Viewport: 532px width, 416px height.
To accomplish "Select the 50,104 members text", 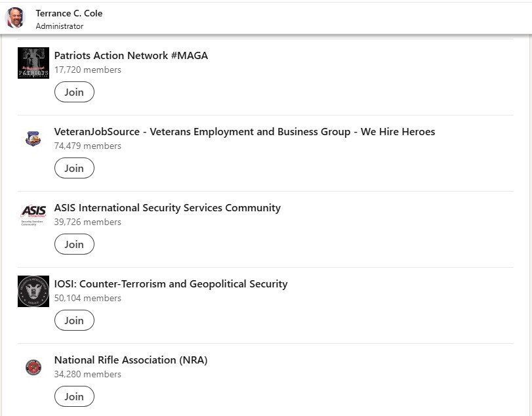I will (87, 299).
